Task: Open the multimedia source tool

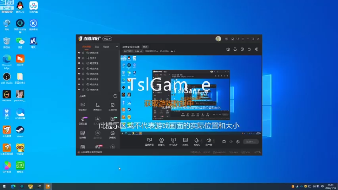Action: point(185,142)
